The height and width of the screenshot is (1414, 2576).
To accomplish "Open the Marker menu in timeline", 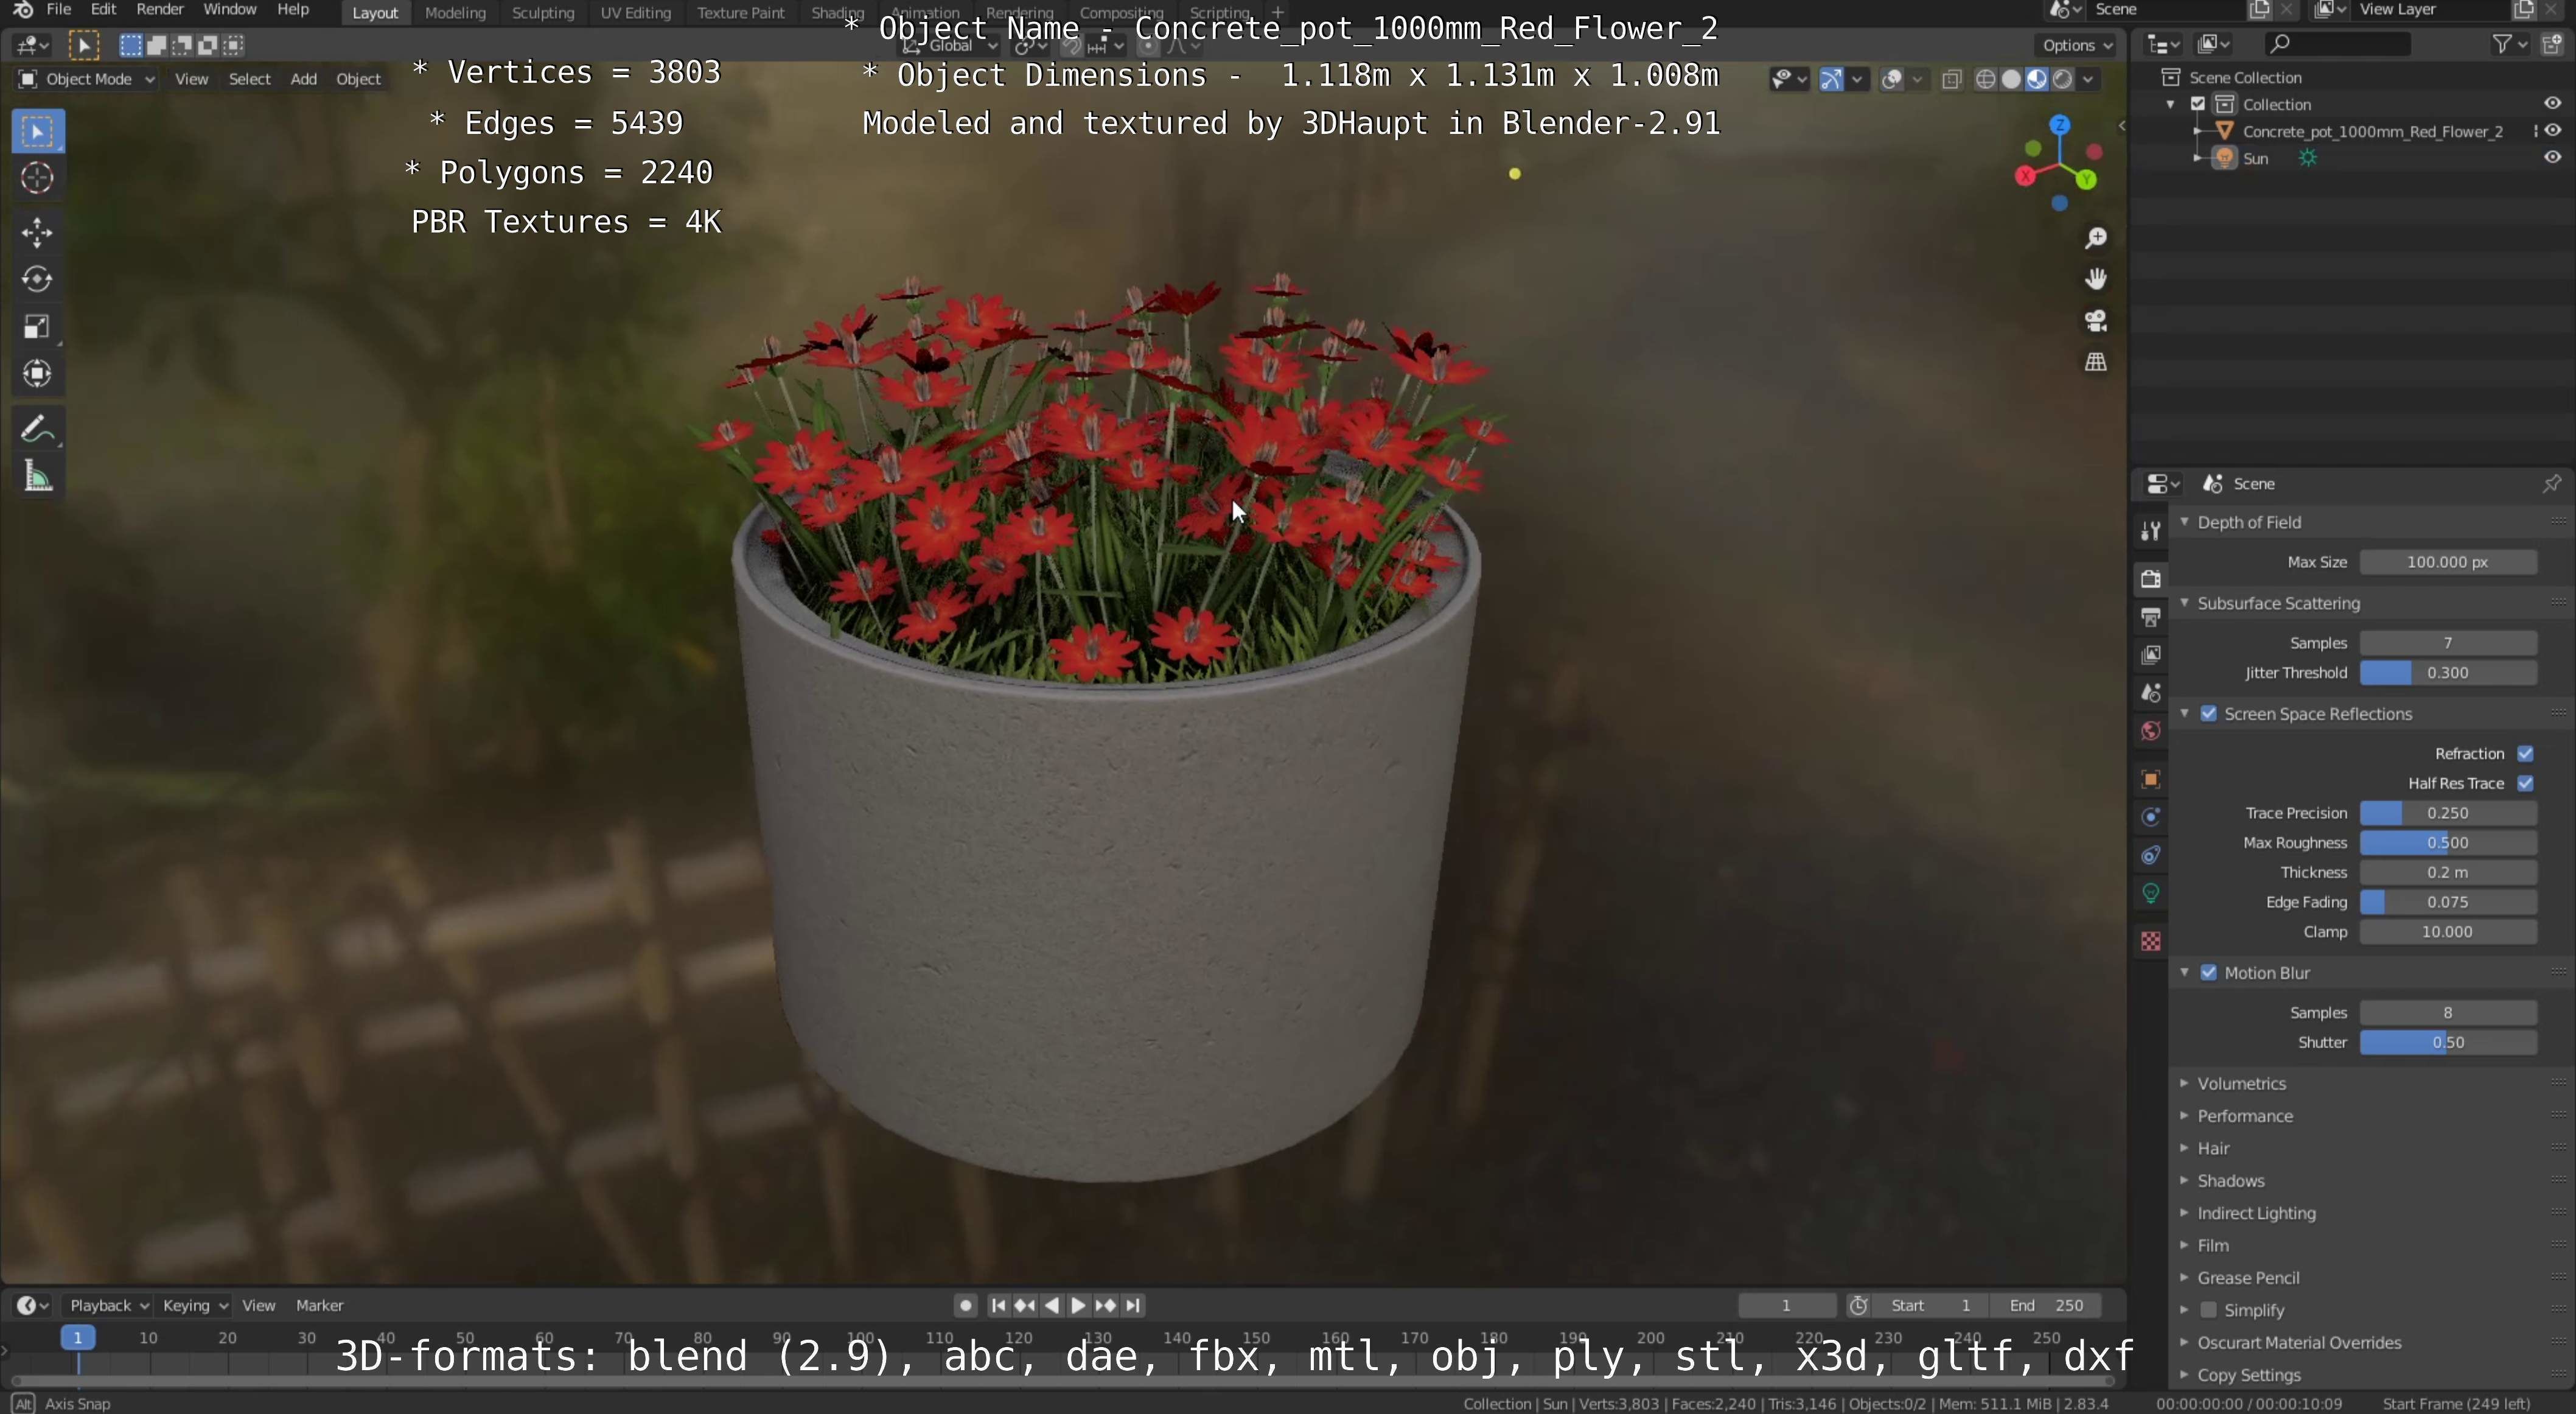I will click(x=319, y=1306).
